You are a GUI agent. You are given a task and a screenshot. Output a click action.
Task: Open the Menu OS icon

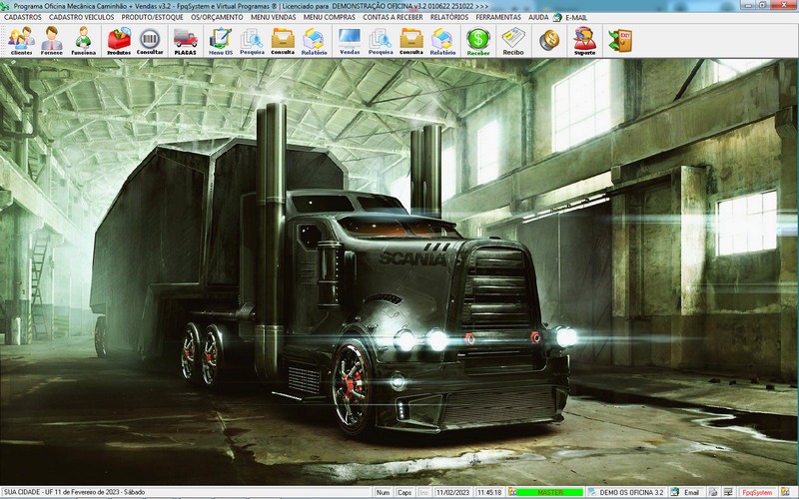[221, 41]
